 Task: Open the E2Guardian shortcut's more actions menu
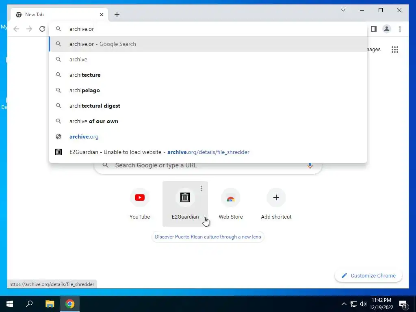(x=201, y=188)
